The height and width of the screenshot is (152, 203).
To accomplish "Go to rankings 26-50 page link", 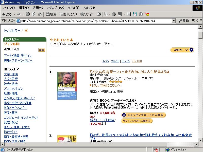I will (x=115, y=61).
